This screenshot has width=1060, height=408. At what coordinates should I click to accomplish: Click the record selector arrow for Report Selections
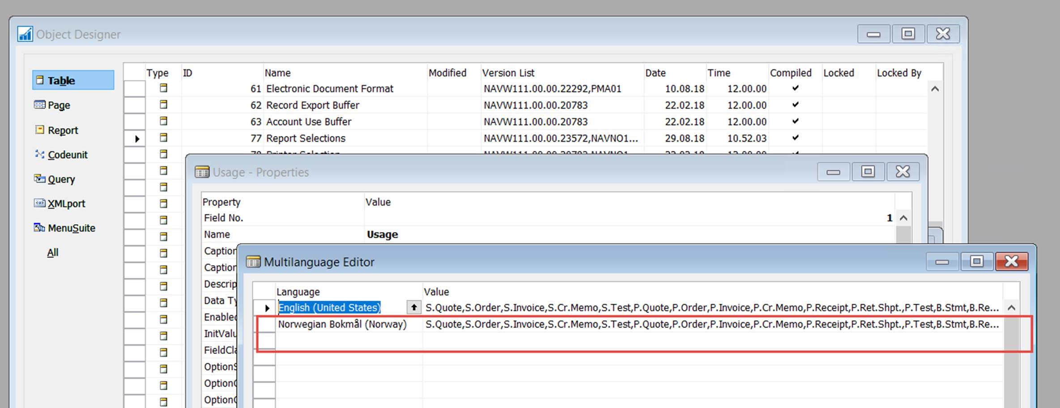137,138
